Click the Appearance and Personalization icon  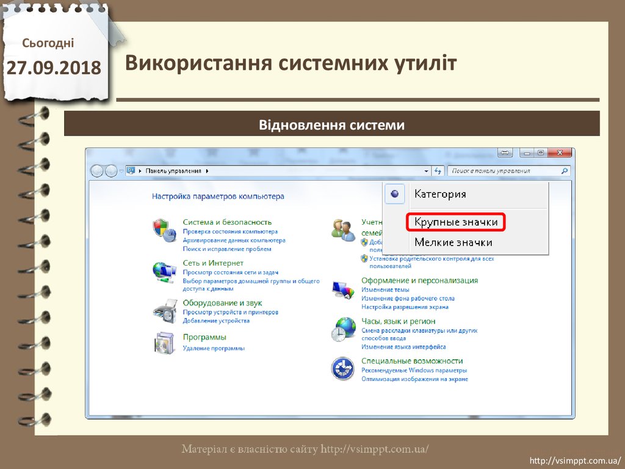pos(343,288)
